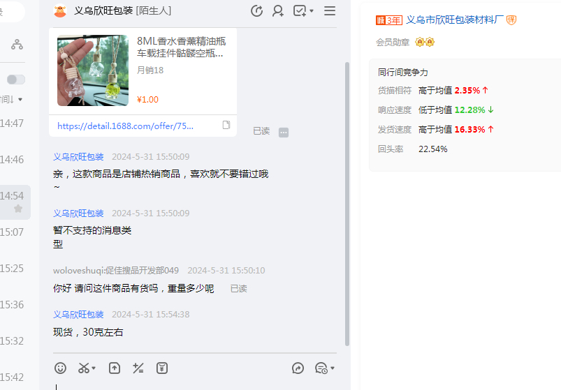561x390 pixels.
Task: Select conversation with time 15:25
Action: [x=12, y=269]
